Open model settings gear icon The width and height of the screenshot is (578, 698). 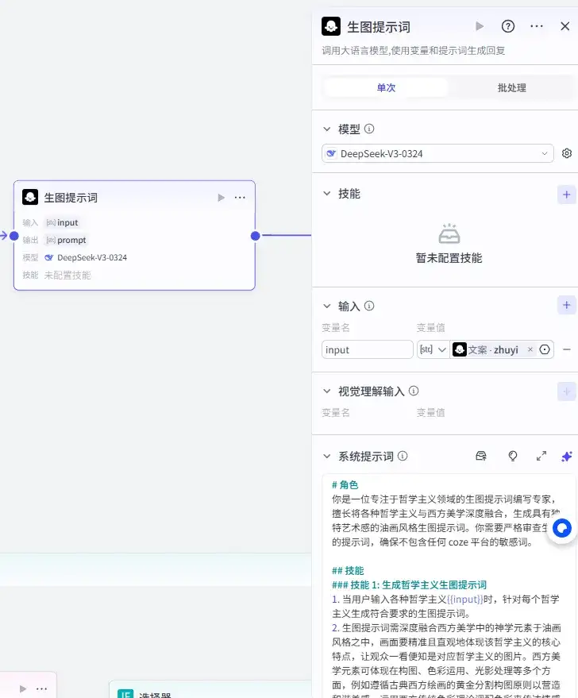566,153
